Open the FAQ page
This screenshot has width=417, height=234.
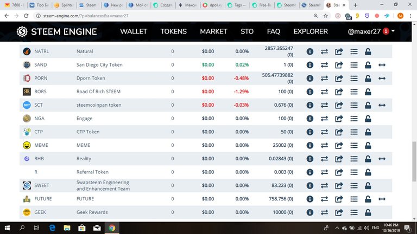point(274,31)
